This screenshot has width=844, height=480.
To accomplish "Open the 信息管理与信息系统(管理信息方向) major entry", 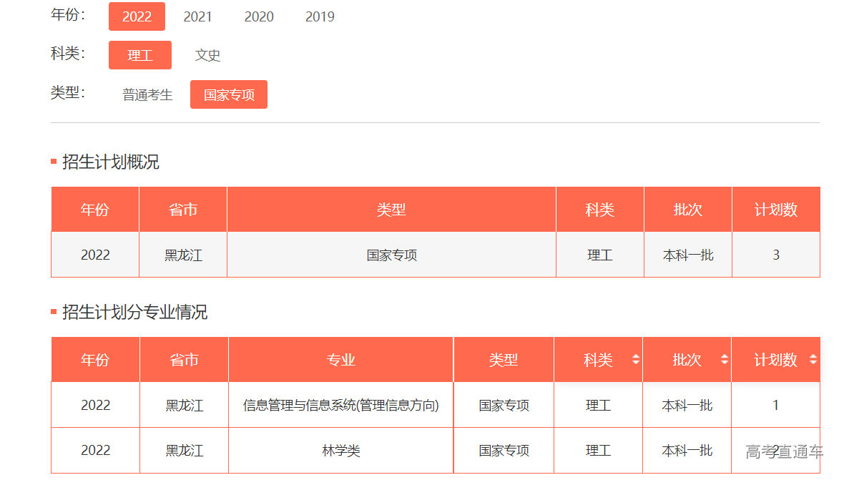I will click(x=341, y=406).
